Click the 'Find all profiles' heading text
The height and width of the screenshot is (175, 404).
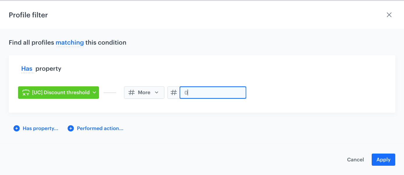click(x=31, y=43)
